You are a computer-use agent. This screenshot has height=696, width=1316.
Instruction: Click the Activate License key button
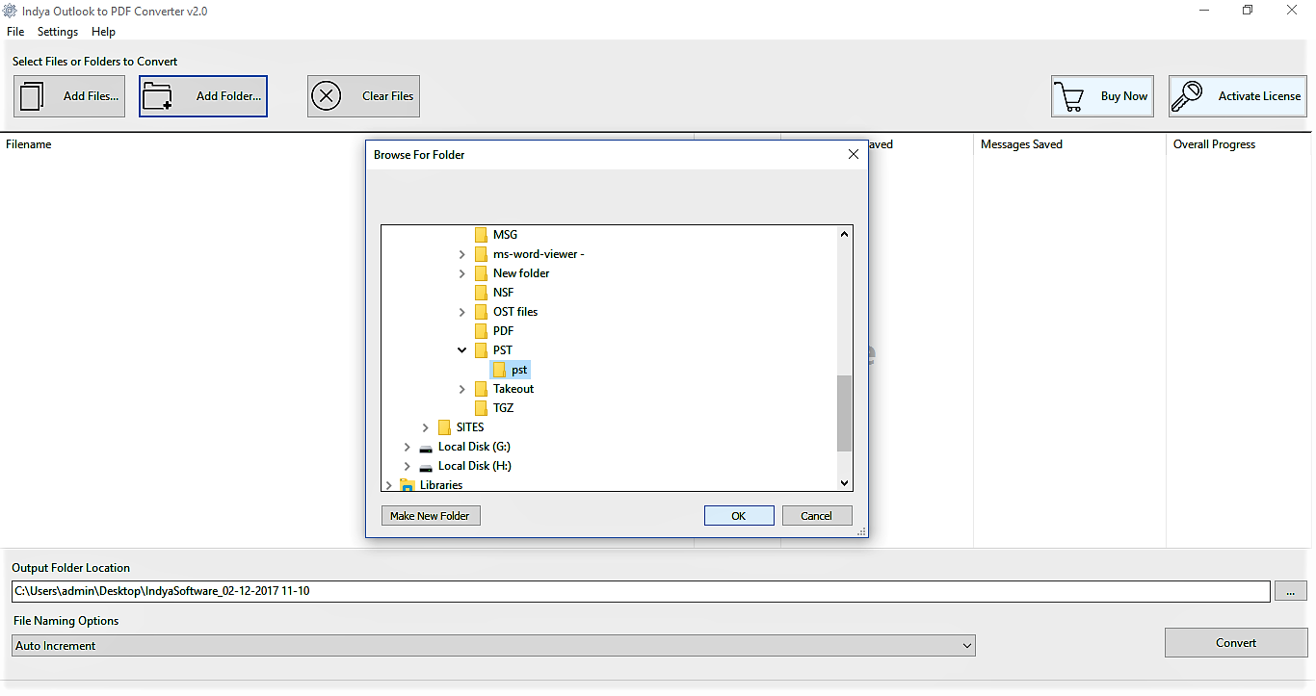(1238, 96)
